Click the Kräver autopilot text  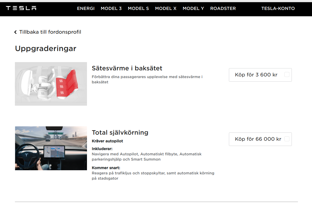[x=107, y=141]
